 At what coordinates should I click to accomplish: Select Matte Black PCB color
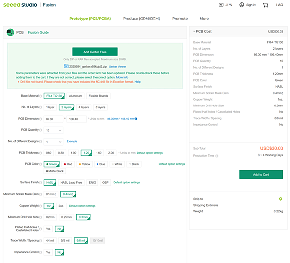pos(55,171)
